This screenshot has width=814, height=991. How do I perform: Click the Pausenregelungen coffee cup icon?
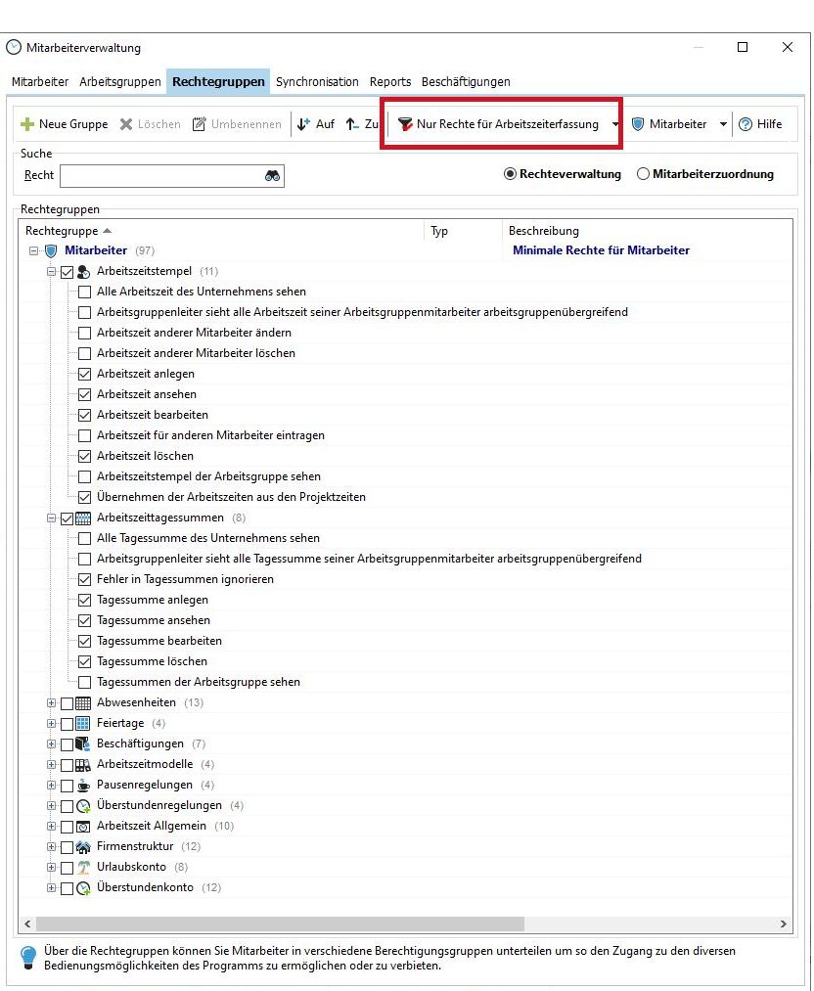(x=83, y=785)
